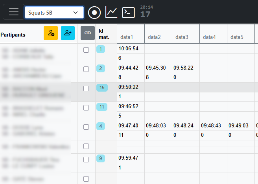Select the value 11 under 09:47:40

coord(131,135)
